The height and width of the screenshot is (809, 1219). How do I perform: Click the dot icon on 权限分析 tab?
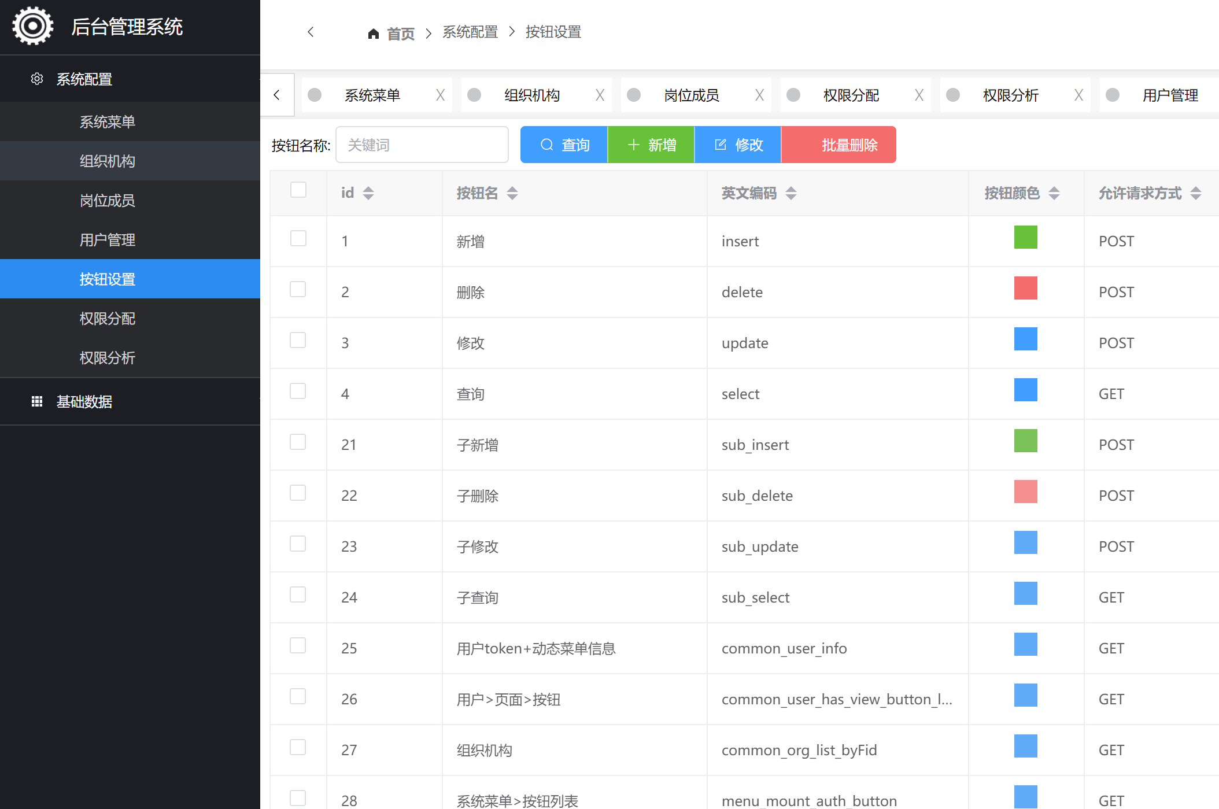coord(953,95)
